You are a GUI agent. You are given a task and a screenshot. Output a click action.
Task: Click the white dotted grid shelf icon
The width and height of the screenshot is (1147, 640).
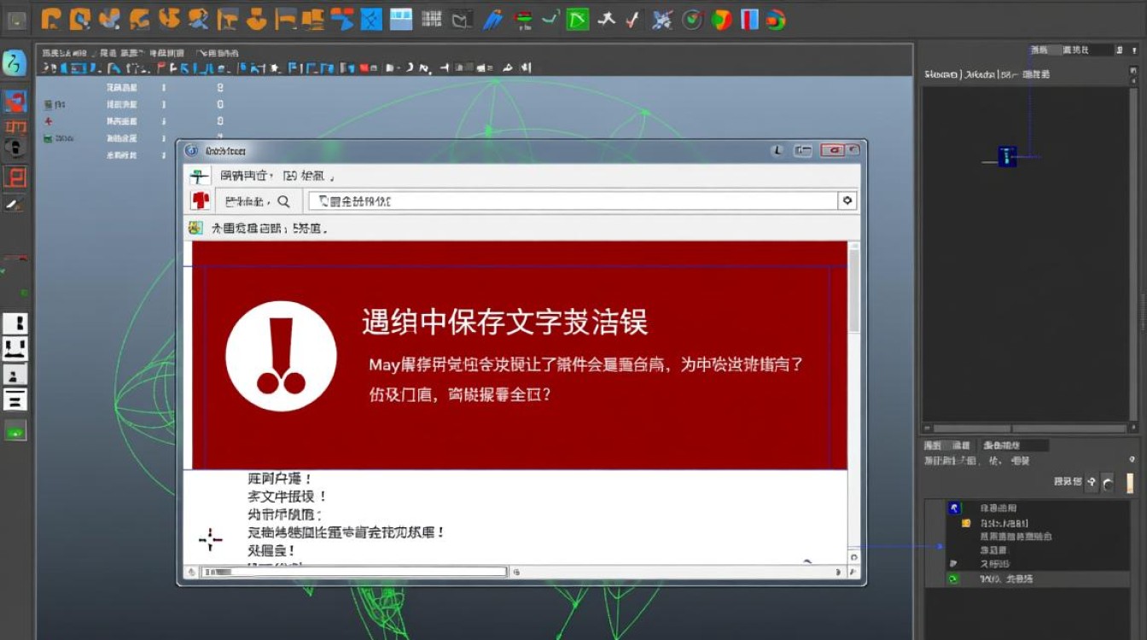coord(432,18)
